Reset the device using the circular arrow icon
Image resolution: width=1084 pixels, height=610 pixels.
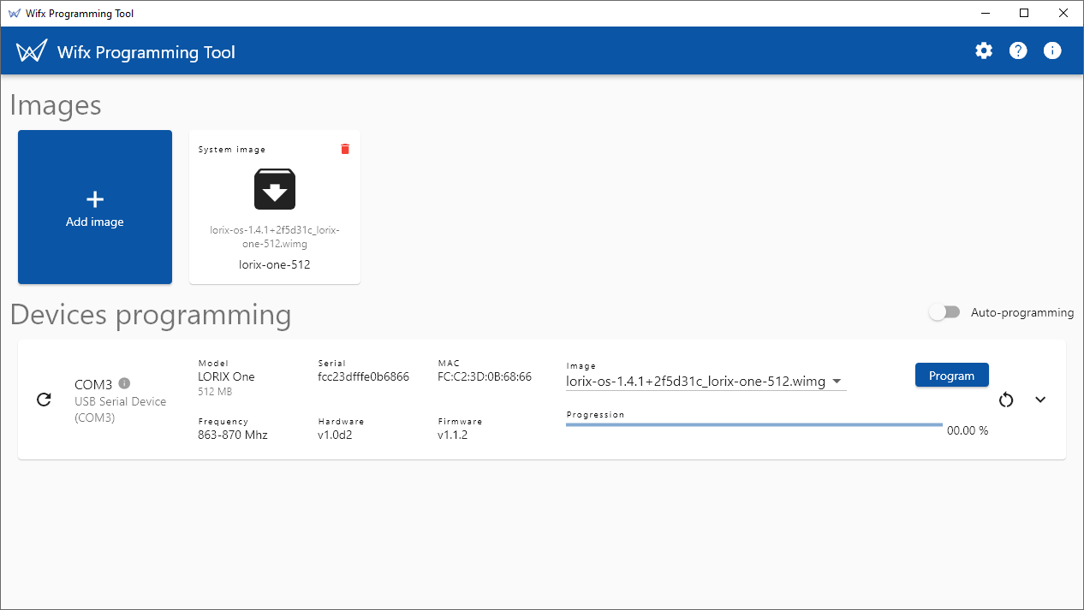(x=1006, y=400)
